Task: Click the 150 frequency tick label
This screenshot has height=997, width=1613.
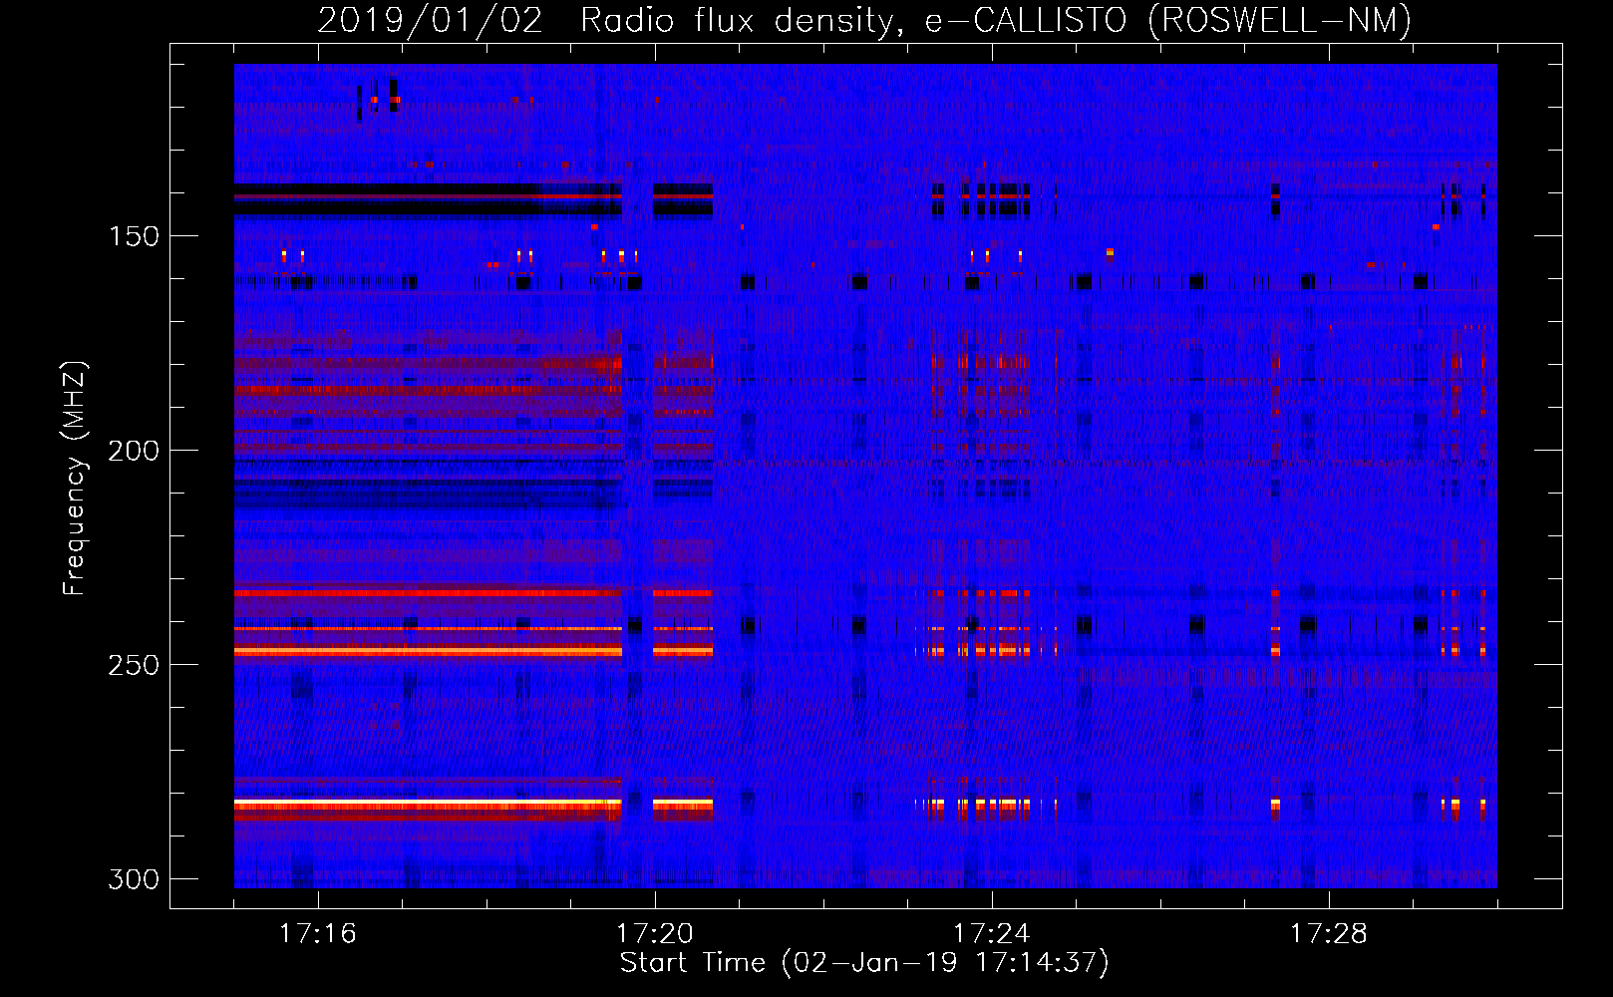Action: coord(134,236)
